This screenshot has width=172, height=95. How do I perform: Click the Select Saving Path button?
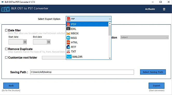[x=153, y=72]
